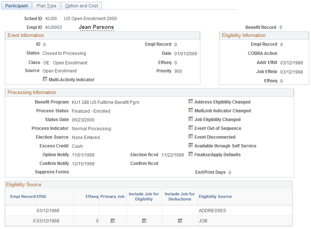Screen dimensions: 311x229
Task: Toggle Include Job for Eligibility in JOB row
Action: (144, 221)
